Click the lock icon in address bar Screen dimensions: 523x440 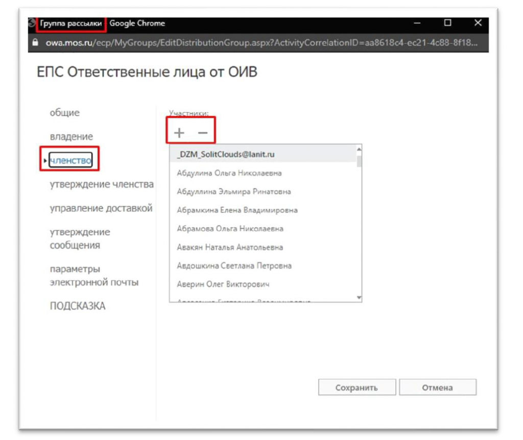click(35, 43)
